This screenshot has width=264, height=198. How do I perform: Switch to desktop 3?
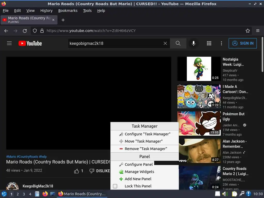pos(24,194)
